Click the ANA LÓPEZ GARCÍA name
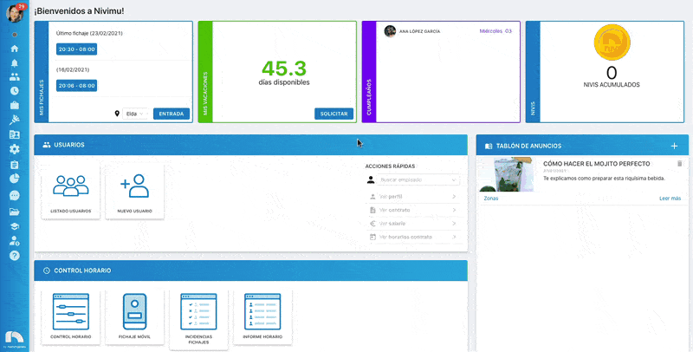 point(419,31)
